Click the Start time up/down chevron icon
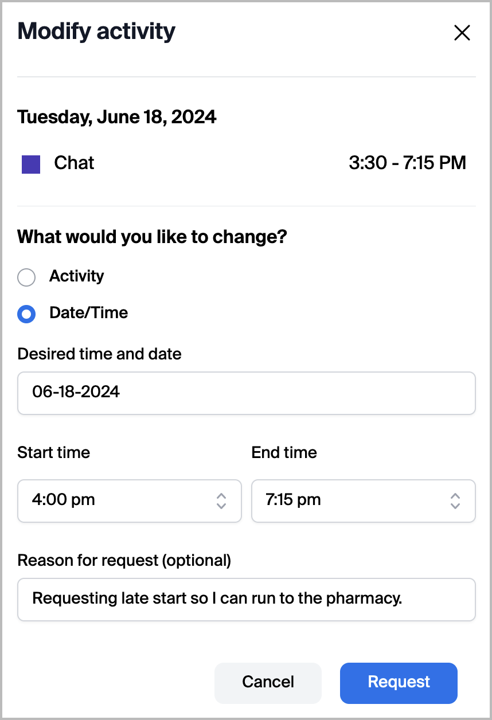Screen dimensions: 492x720 (x=221, y=501)
